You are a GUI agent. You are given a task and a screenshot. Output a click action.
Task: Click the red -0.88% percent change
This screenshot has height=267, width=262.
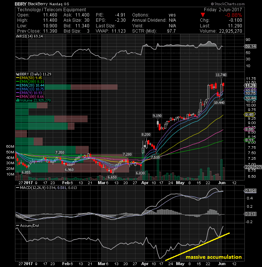coord(234,15)
